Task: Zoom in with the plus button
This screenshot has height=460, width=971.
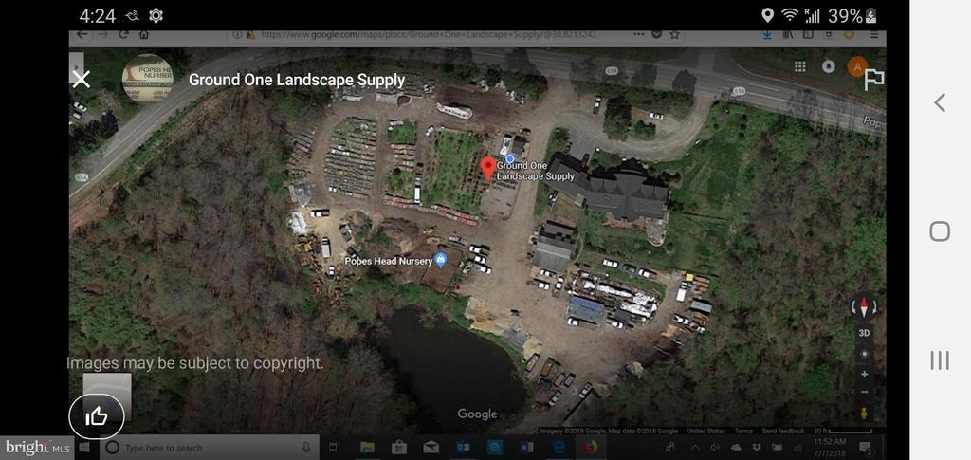Action: 863,374
